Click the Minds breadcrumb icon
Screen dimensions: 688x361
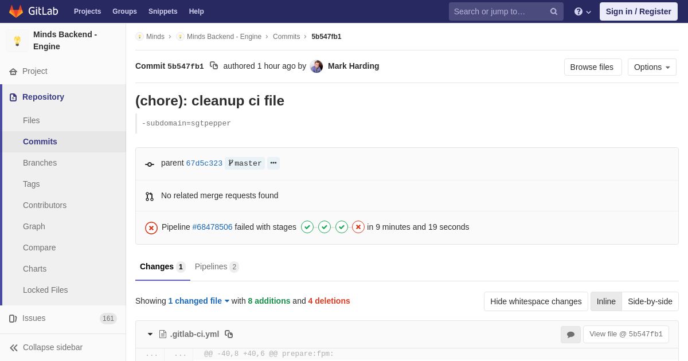139,37
